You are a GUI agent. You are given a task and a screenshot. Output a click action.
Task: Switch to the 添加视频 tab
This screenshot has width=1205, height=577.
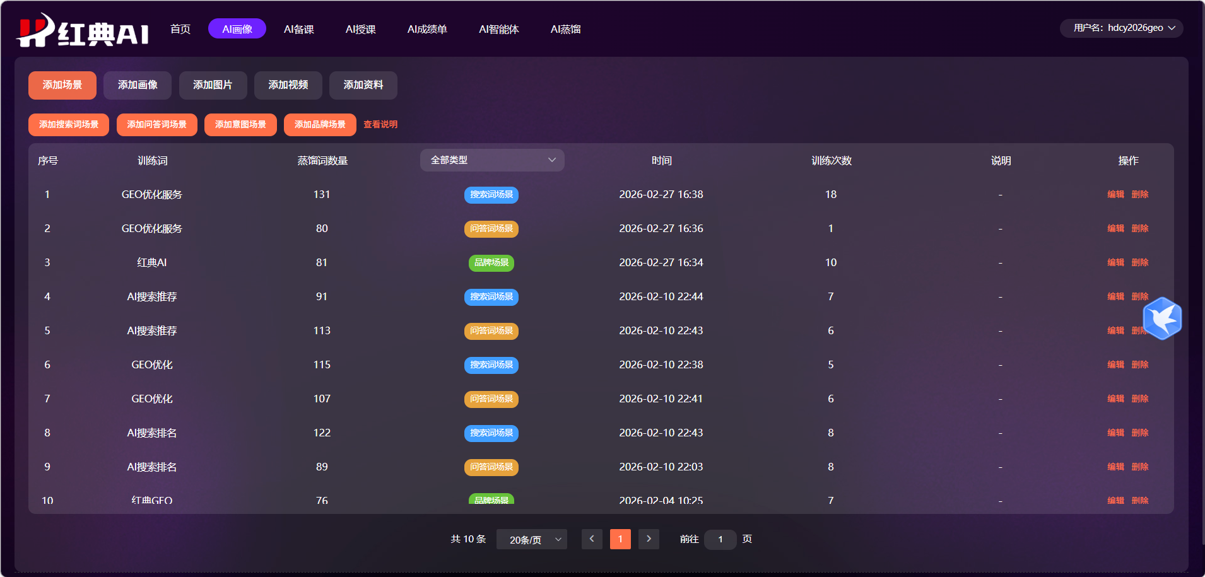pyautogui.click(x=288, y=85)
